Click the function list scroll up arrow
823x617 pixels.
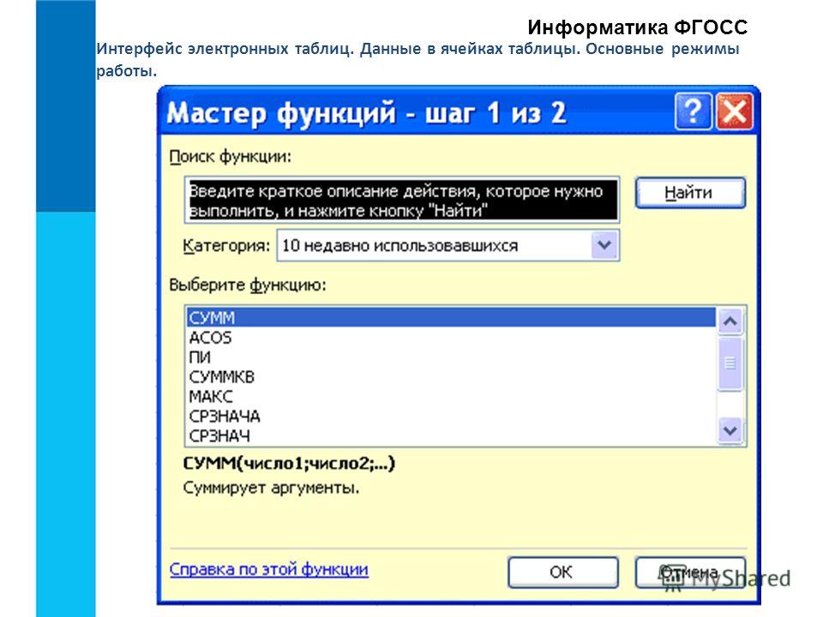(x=730, y=320)
